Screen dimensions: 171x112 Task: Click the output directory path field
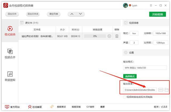[140, 90]
